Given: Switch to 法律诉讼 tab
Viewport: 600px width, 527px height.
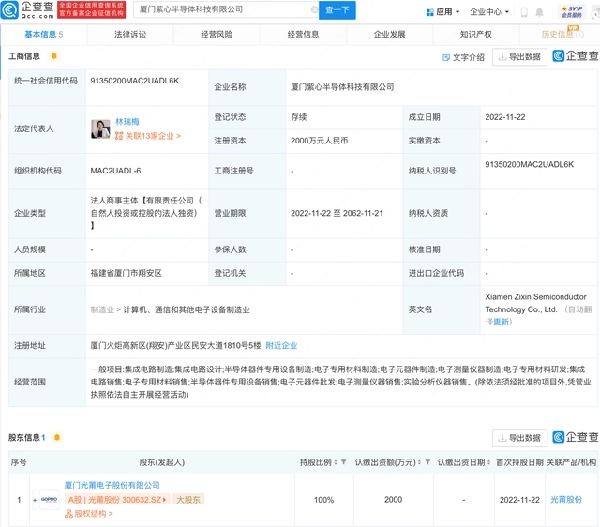Looking at the screenshot, I should click(x=130, y=35).
